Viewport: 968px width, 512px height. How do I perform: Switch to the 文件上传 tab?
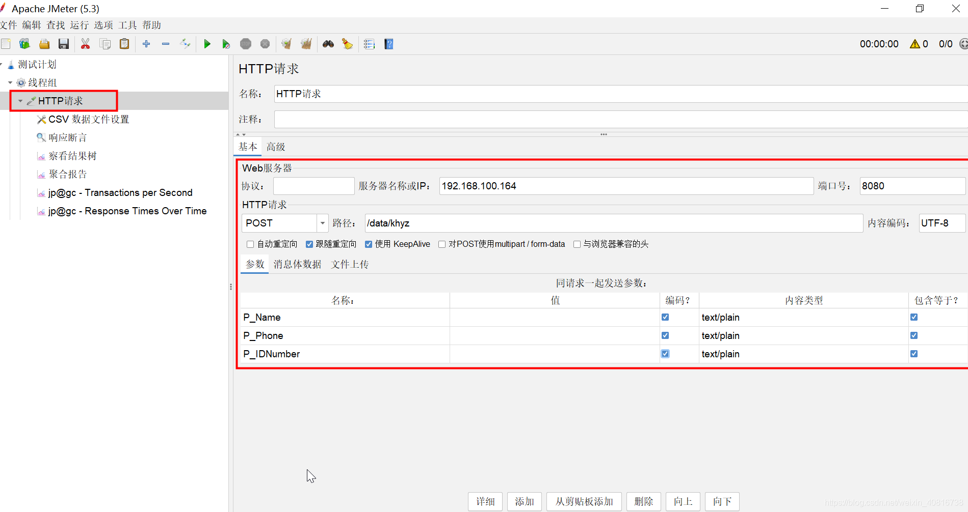[350, 264]
